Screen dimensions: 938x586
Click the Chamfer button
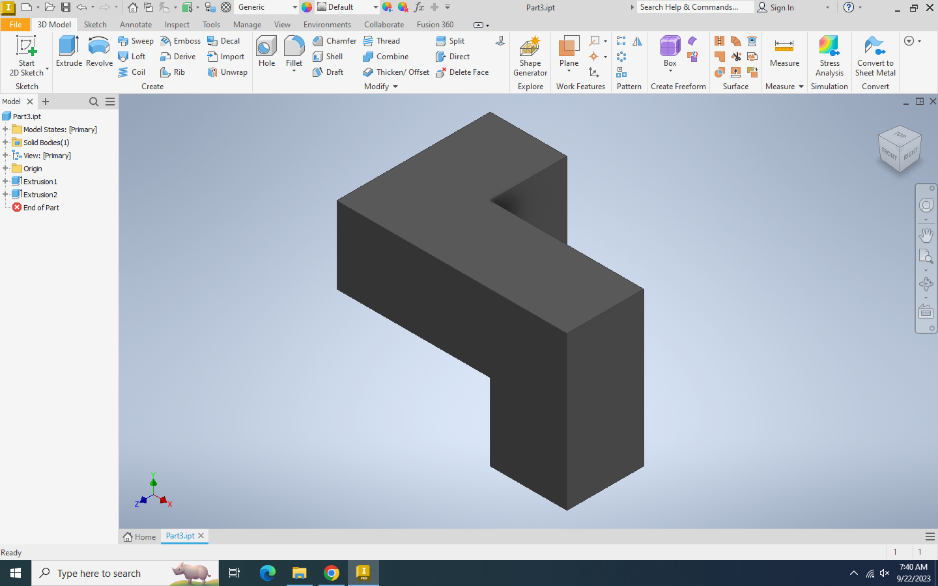click(x=334, y=41)
